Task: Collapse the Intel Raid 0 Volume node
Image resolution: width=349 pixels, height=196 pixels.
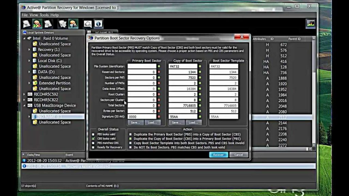Action: tap(24, 38)
